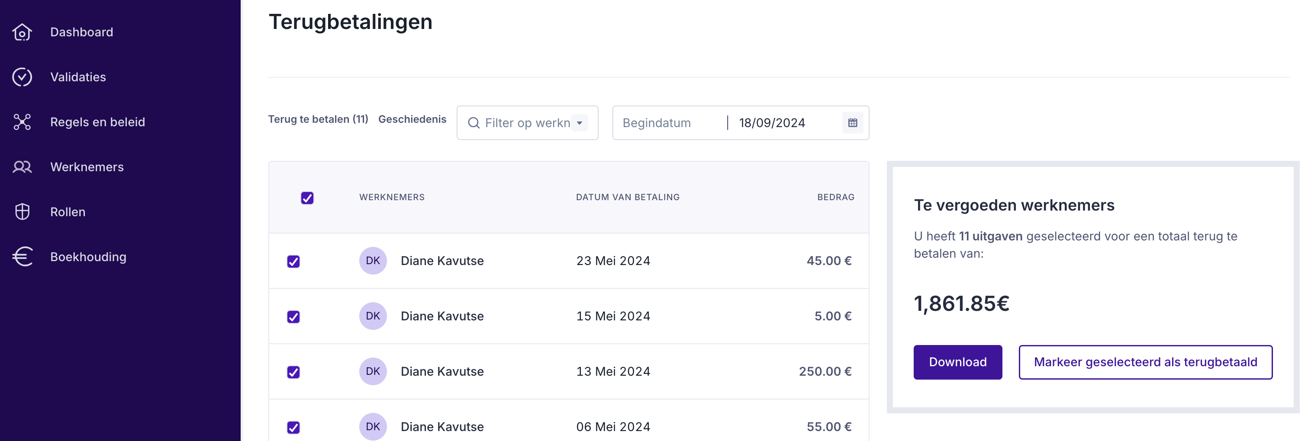Open the calendar date picker icon
The image size is (1308, 441).
click(x=852, y=123)
